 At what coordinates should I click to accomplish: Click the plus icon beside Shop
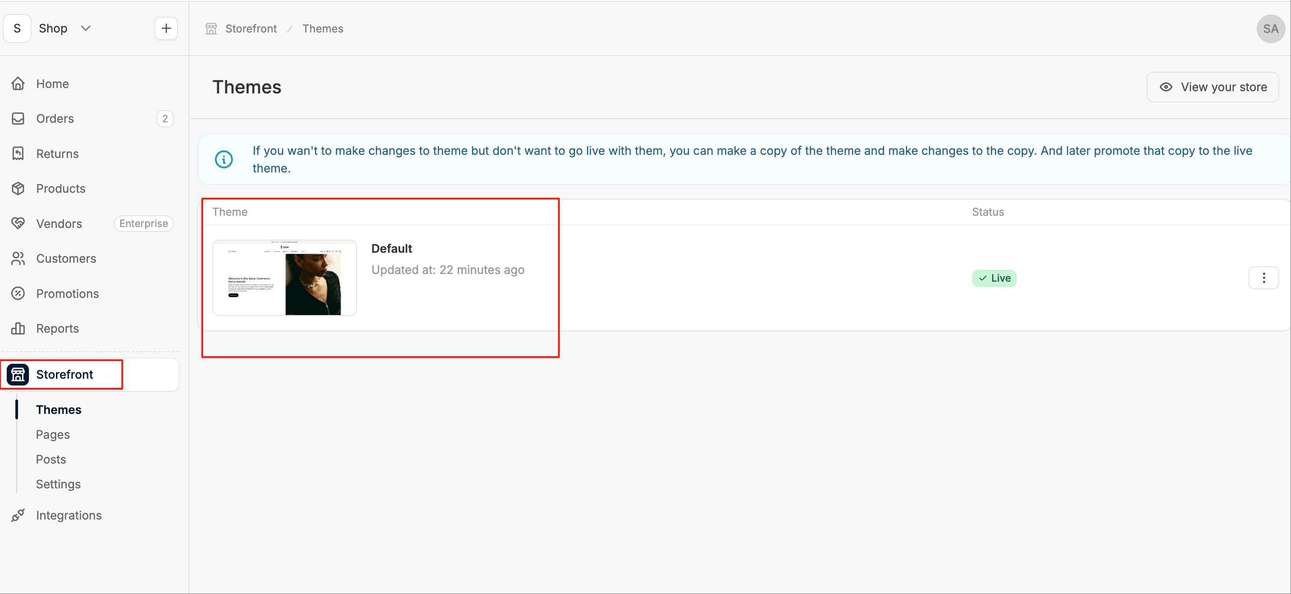(166, 28)
